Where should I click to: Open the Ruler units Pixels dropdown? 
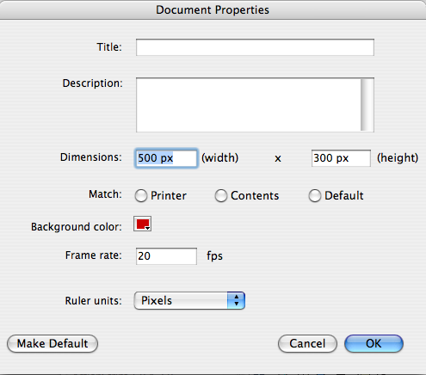point(189,300)
